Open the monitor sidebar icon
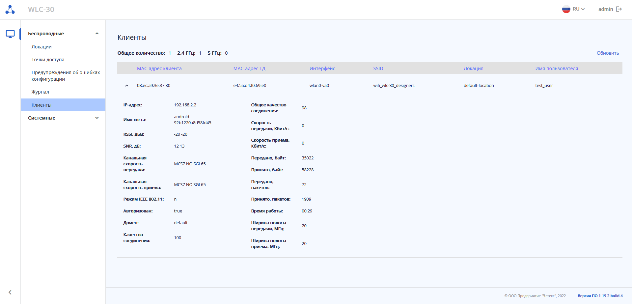The width and height of the screenshot is (632, 304). point(10,34)
